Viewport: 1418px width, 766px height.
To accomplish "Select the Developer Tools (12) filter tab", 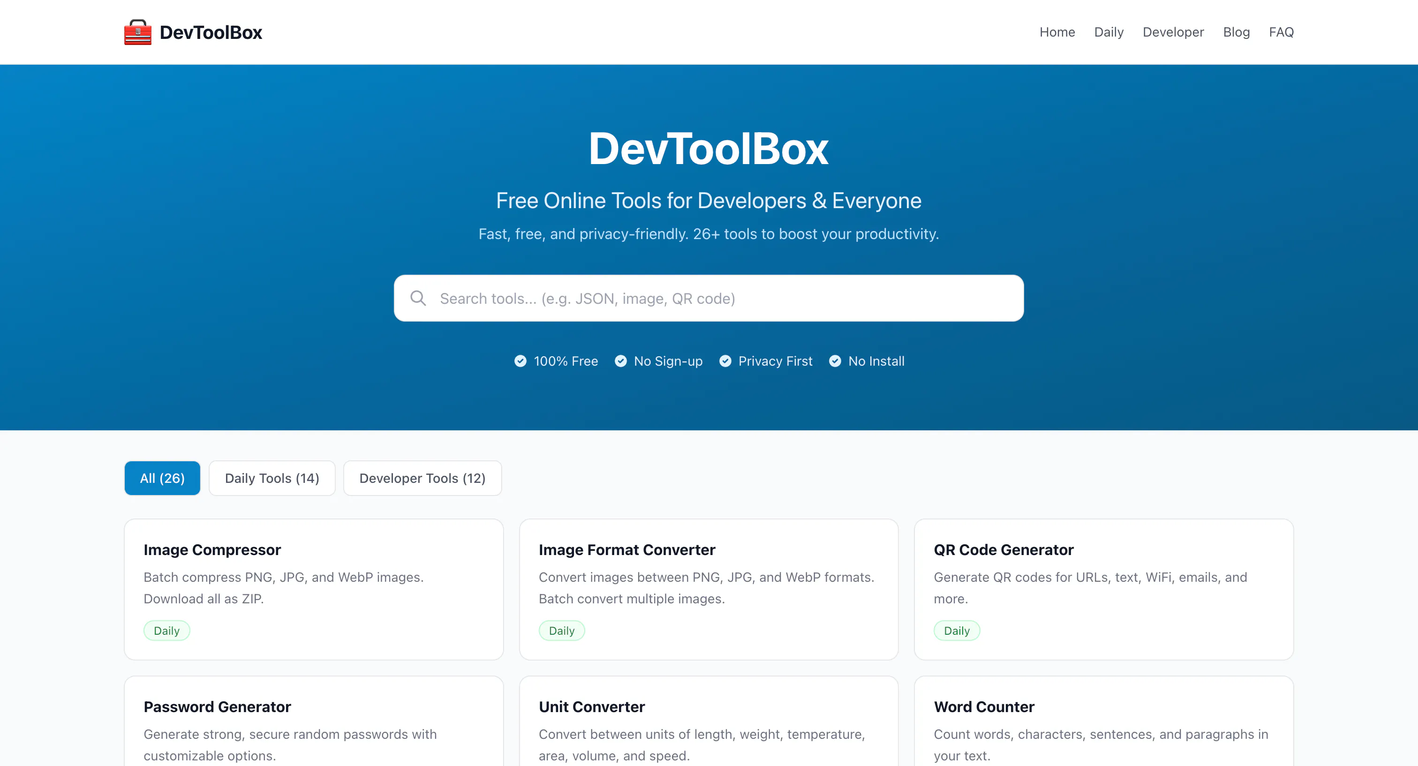I will 422,478.
